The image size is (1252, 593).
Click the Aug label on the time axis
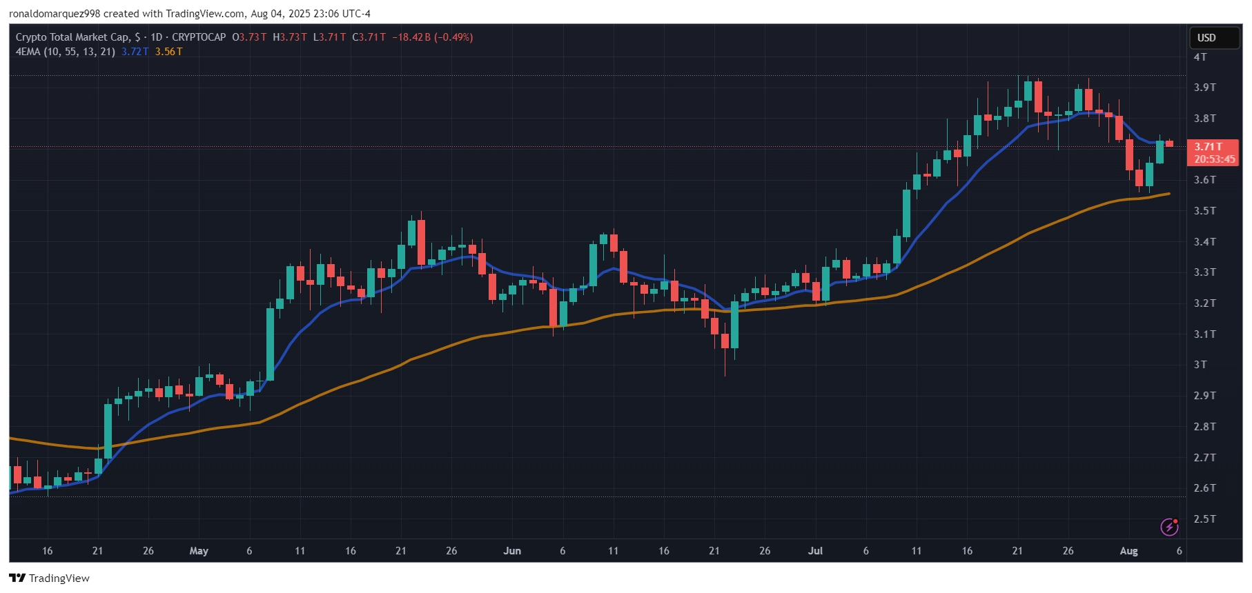[1128, 551]
